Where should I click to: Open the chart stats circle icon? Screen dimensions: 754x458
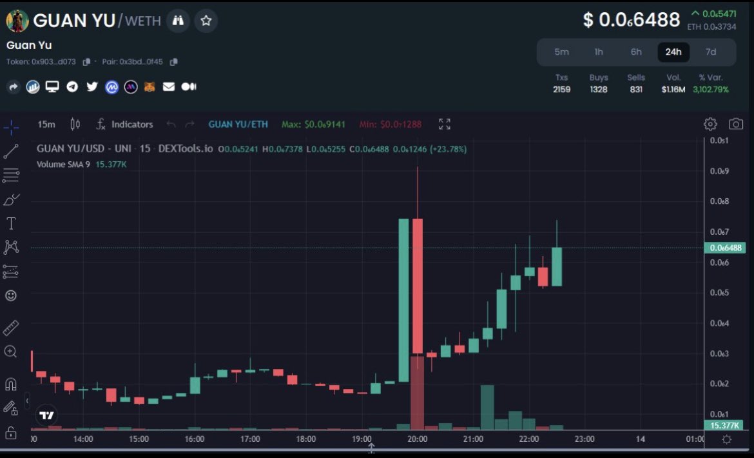(33, 87)
